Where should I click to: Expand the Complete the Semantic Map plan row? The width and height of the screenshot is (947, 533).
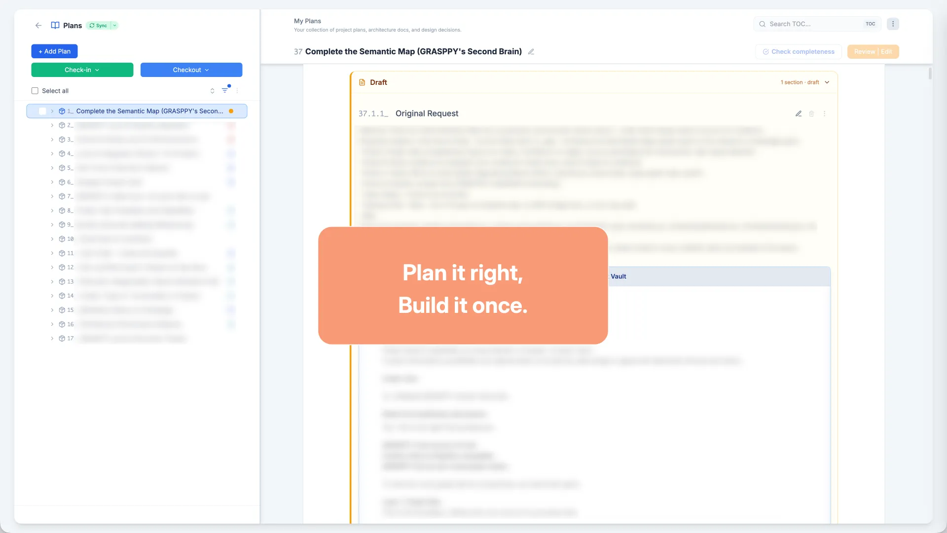tap(52, 111)
